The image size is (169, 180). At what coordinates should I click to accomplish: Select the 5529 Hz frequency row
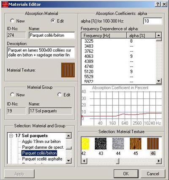[119, 76]
